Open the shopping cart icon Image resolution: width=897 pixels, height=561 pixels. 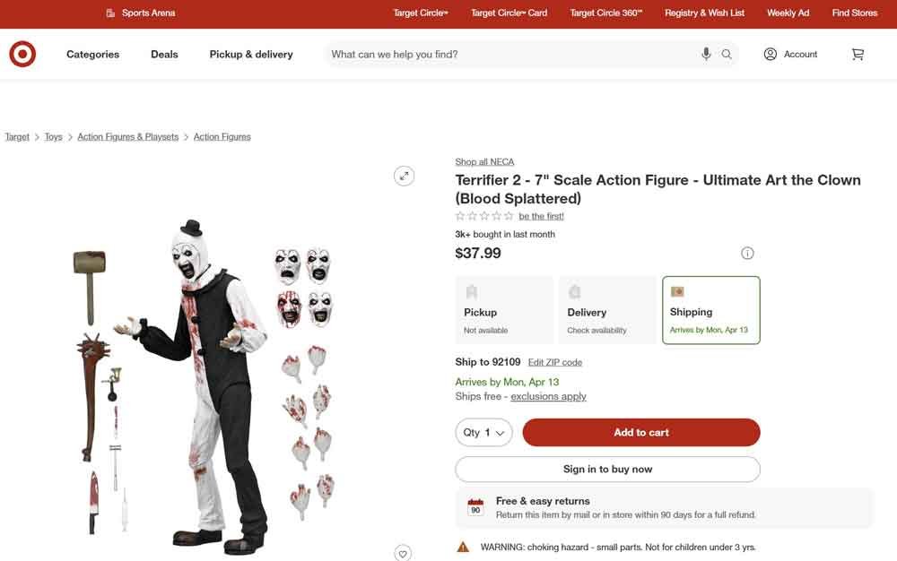(858, 55)
